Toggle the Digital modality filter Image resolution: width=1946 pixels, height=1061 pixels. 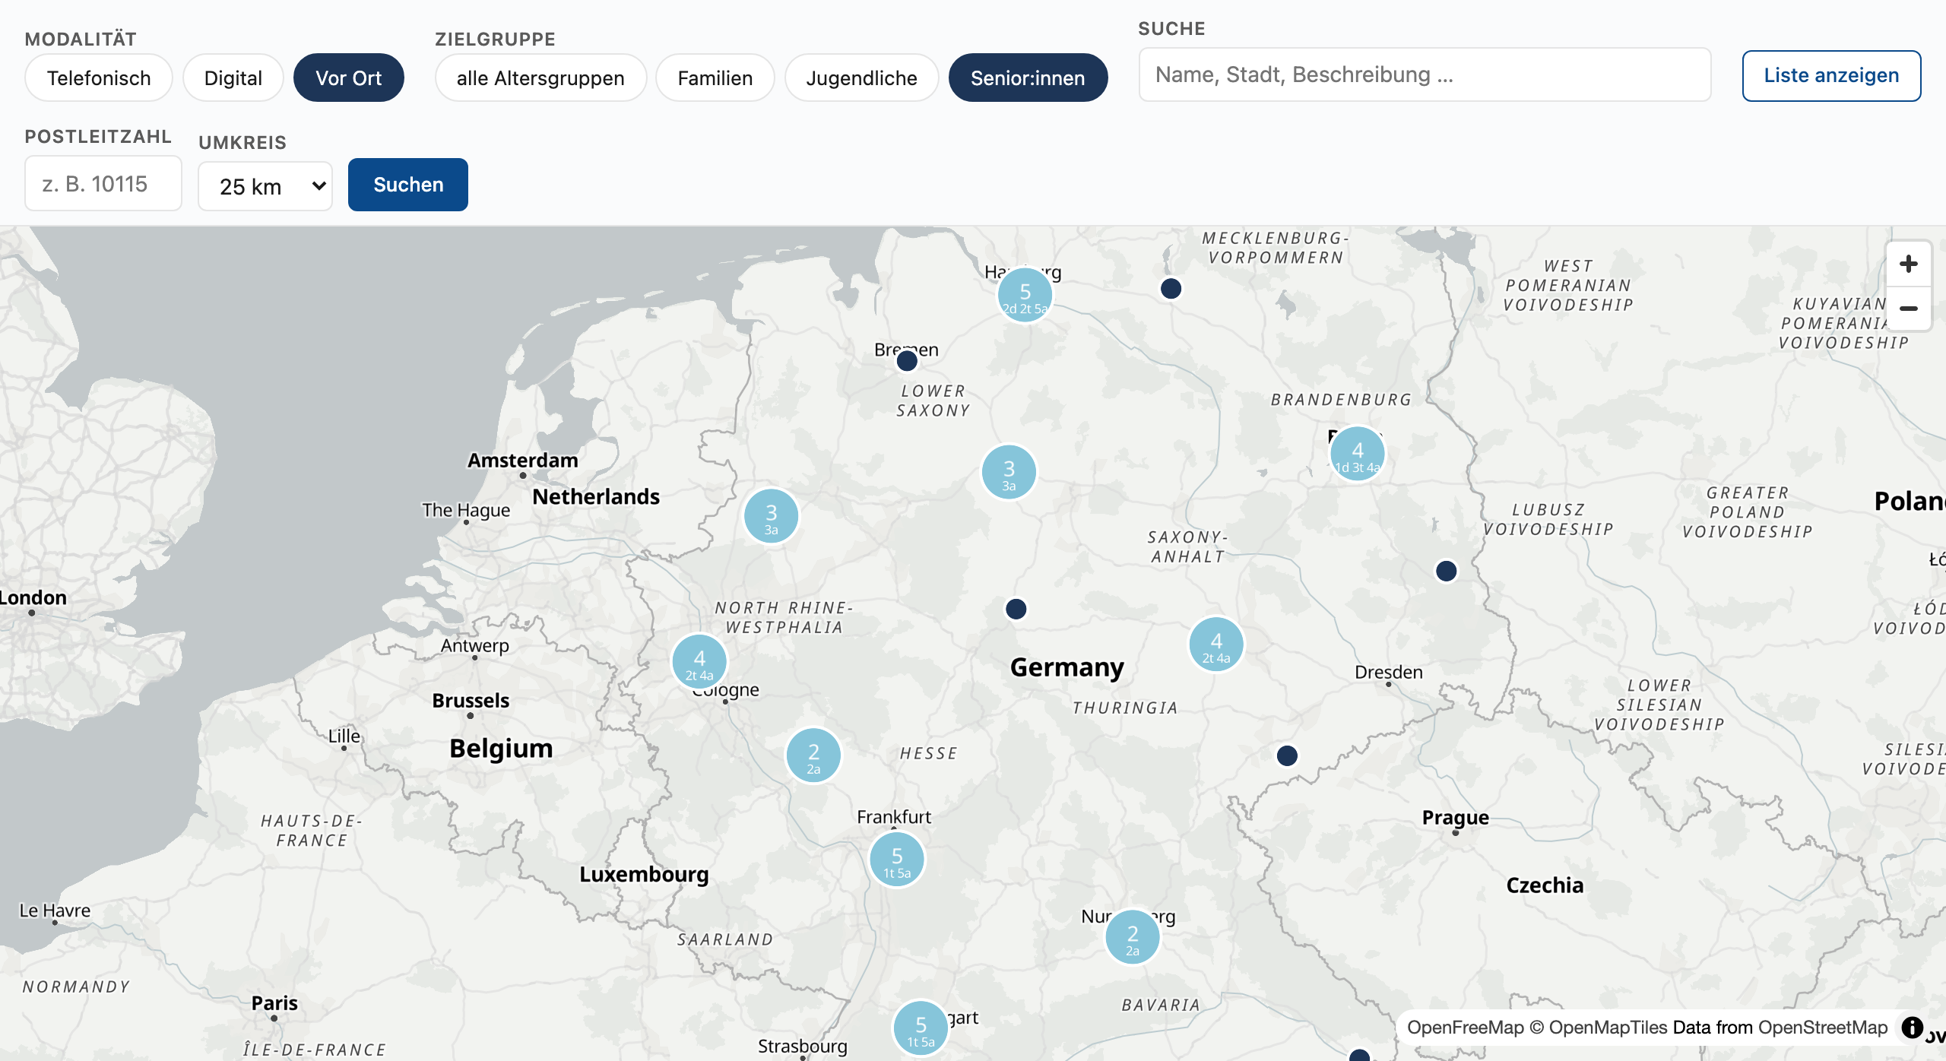tap(233, 78)
